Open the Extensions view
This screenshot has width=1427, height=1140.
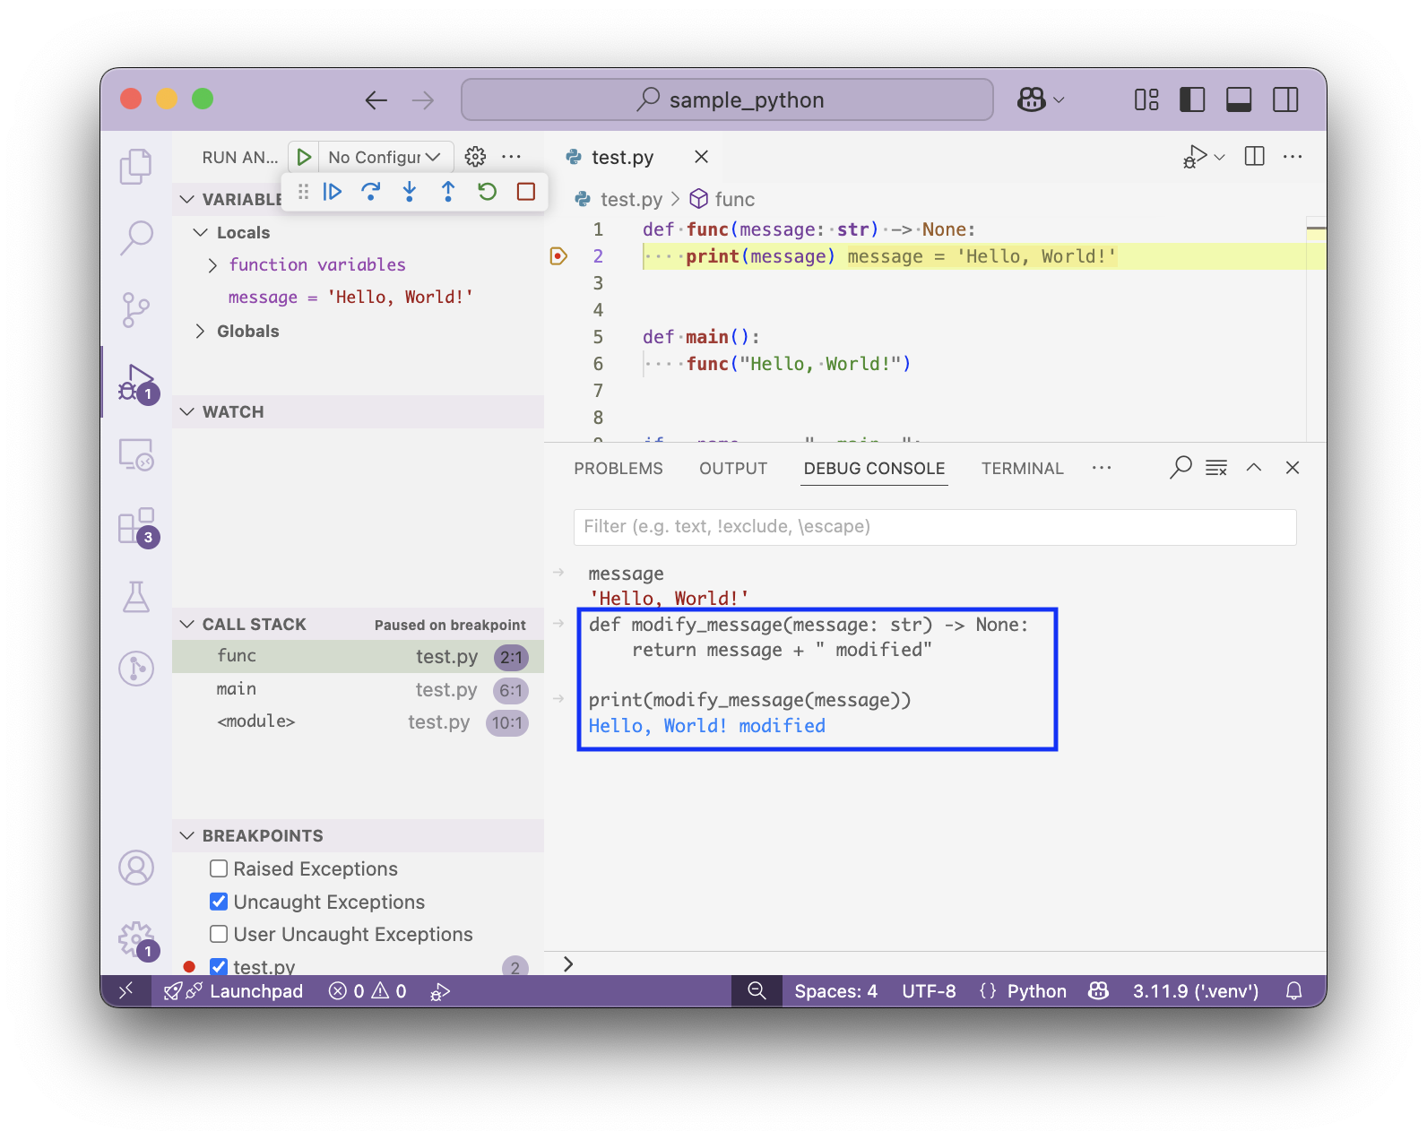[x=136, y=526]
